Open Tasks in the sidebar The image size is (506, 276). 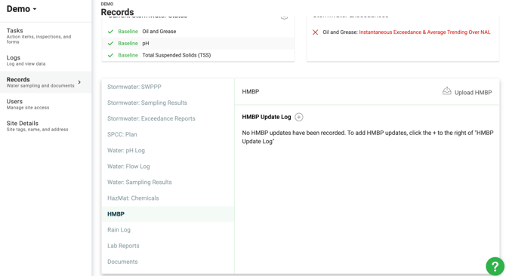point(46,35)
